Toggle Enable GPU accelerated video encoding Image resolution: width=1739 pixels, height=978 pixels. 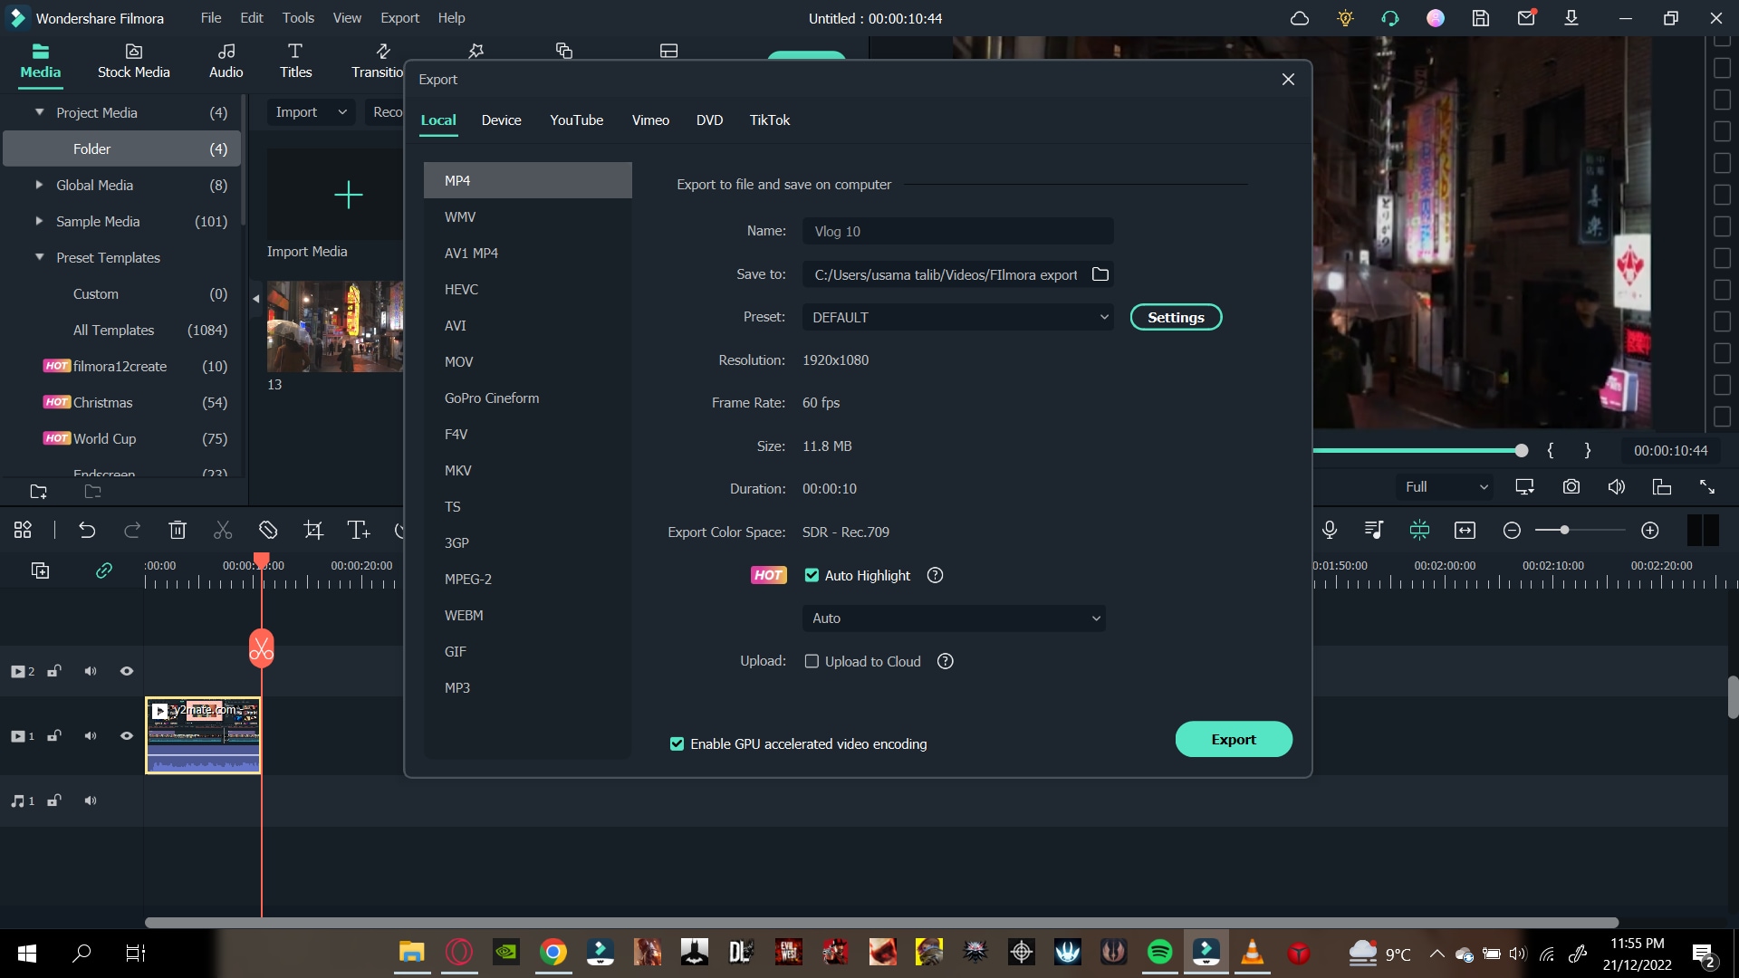(676, 743)
